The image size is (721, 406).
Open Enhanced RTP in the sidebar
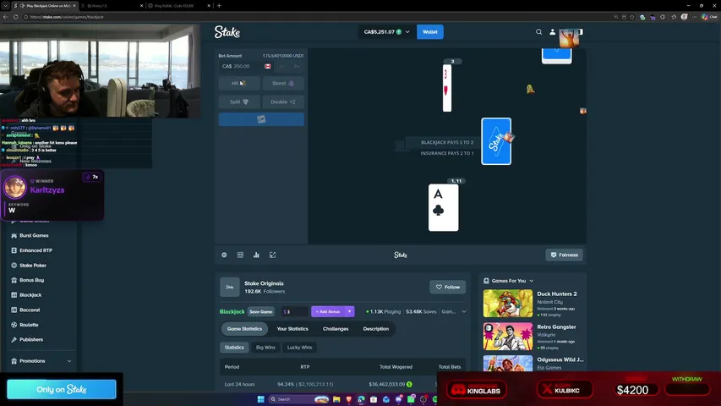click(x=36, y=250)
